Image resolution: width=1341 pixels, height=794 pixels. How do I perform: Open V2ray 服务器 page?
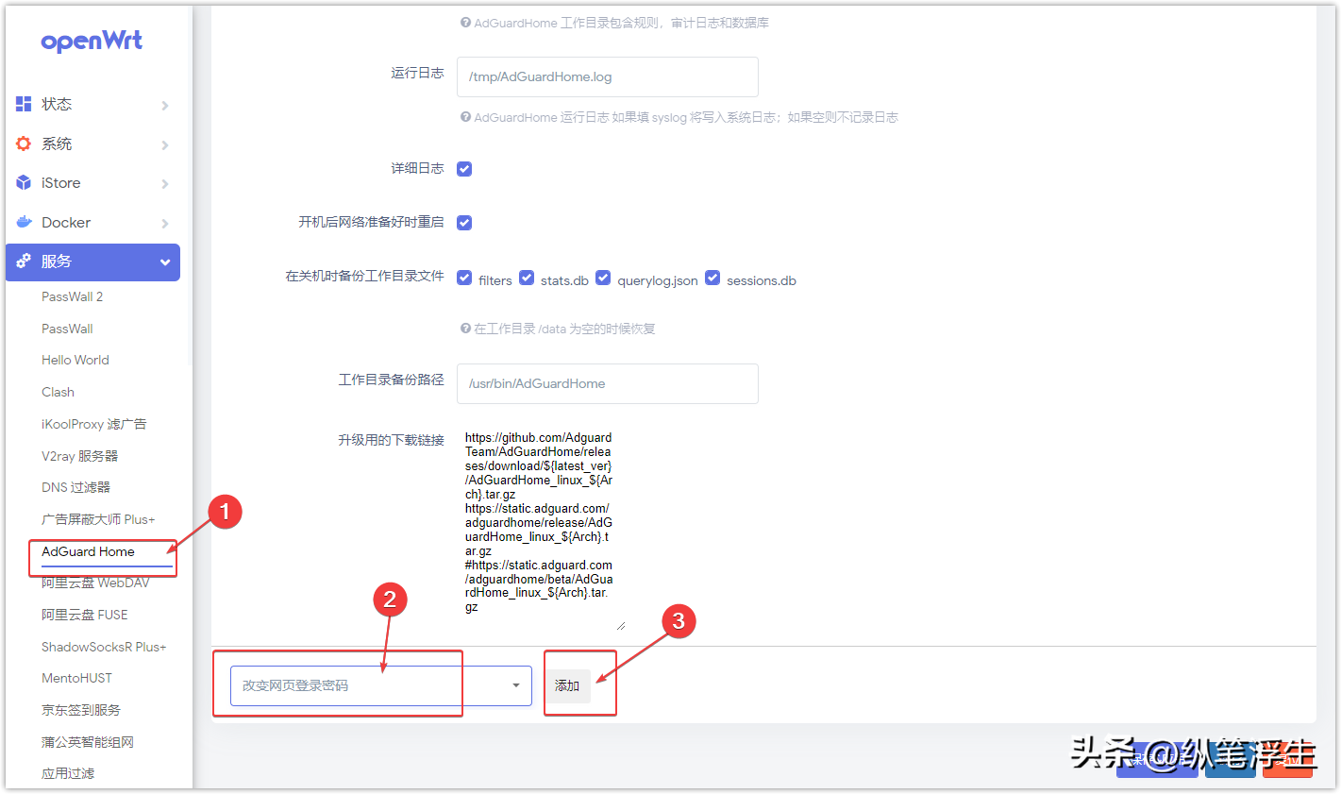pos(80,456)
